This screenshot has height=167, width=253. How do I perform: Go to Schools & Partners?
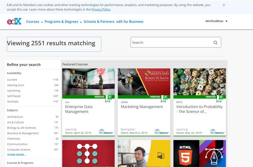click(x=99, y=22)
